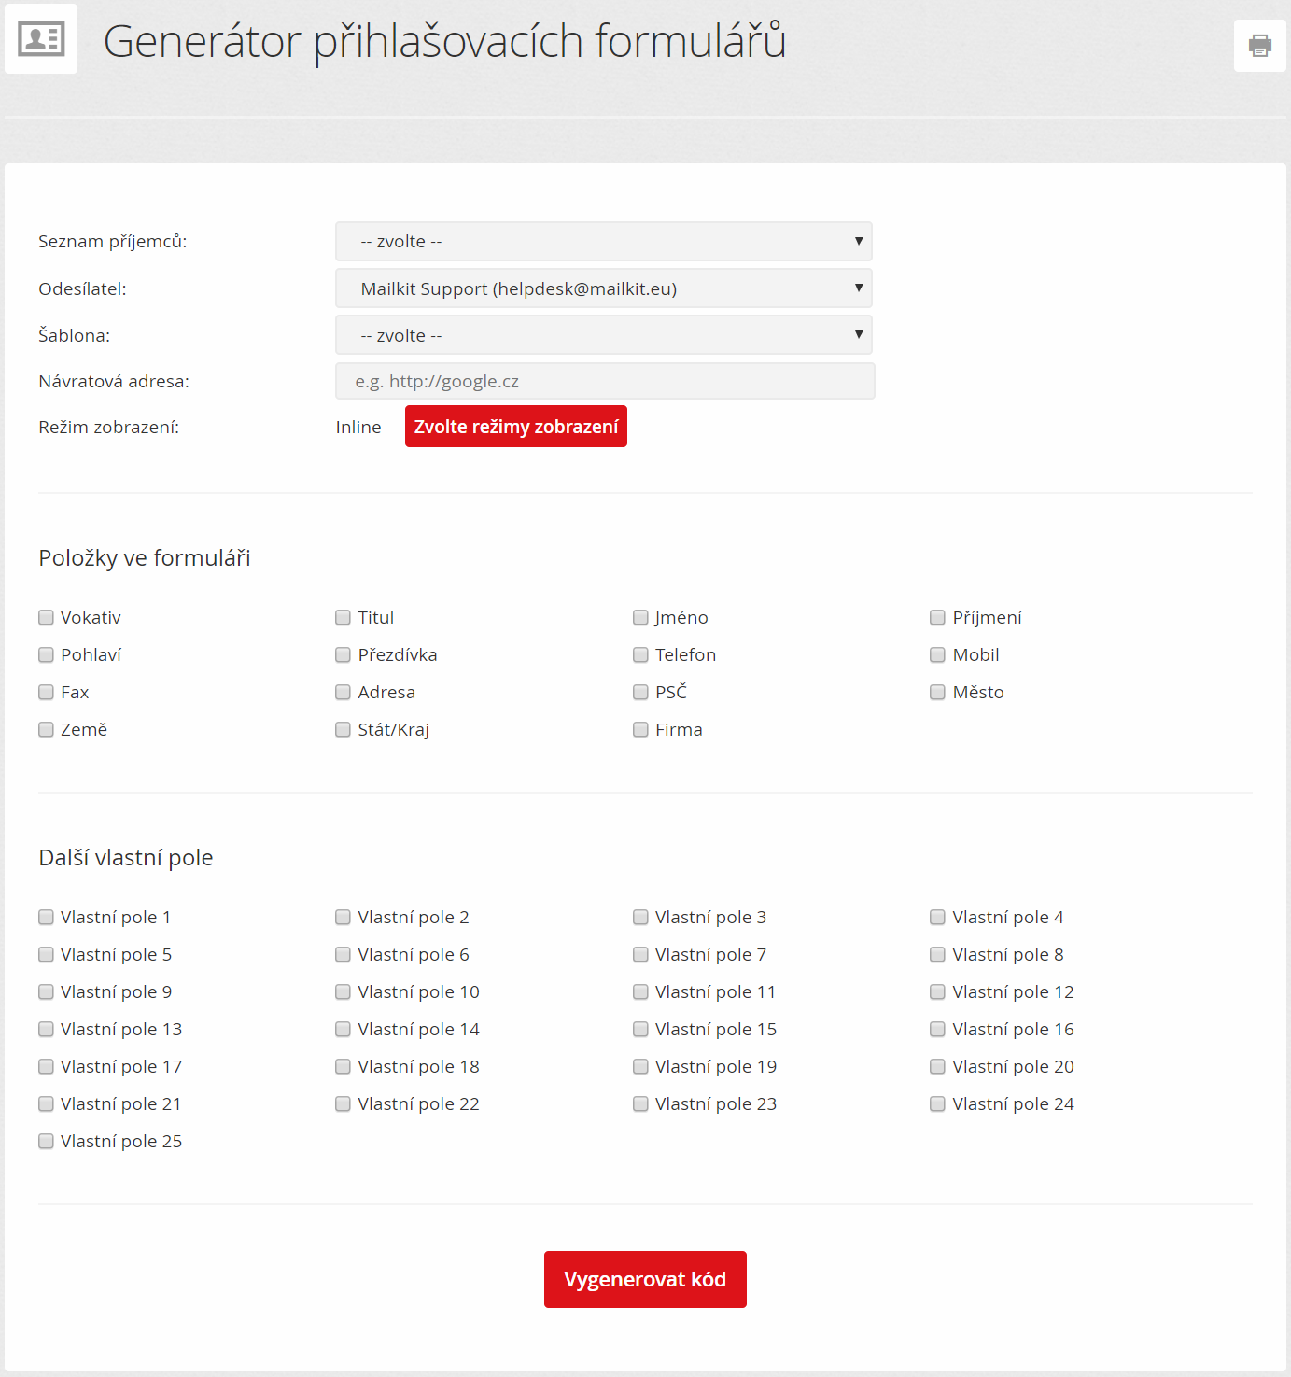Toggle the Mobil checkbox
Image resolution: width=1291 pixels, height=1377 pixels.
pos(937,654)
